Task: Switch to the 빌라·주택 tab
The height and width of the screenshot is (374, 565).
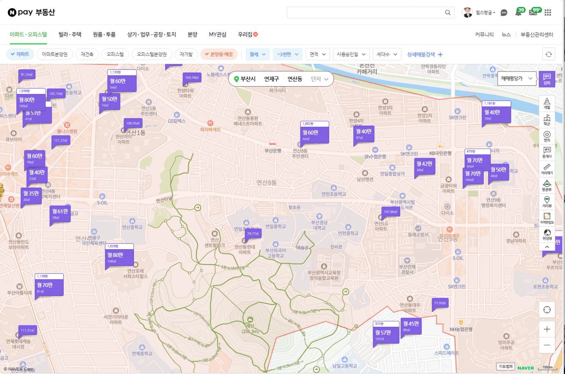Action: click(x=70, y=34)
